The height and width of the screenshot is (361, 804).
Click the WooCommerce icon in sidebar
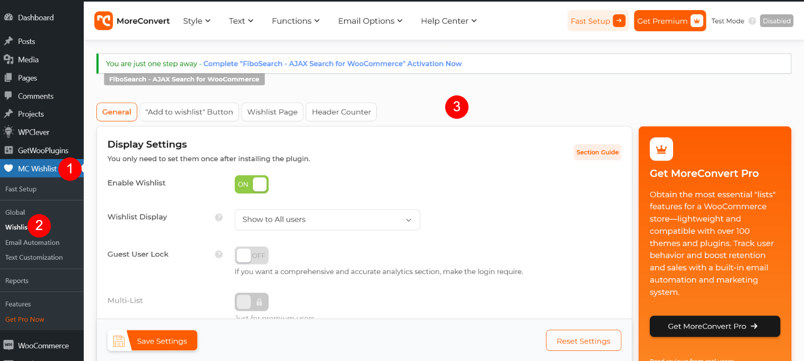[x=8, y=345]
